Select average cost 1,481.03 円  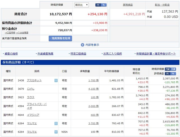pyautogui.click(x=116, y=80)
